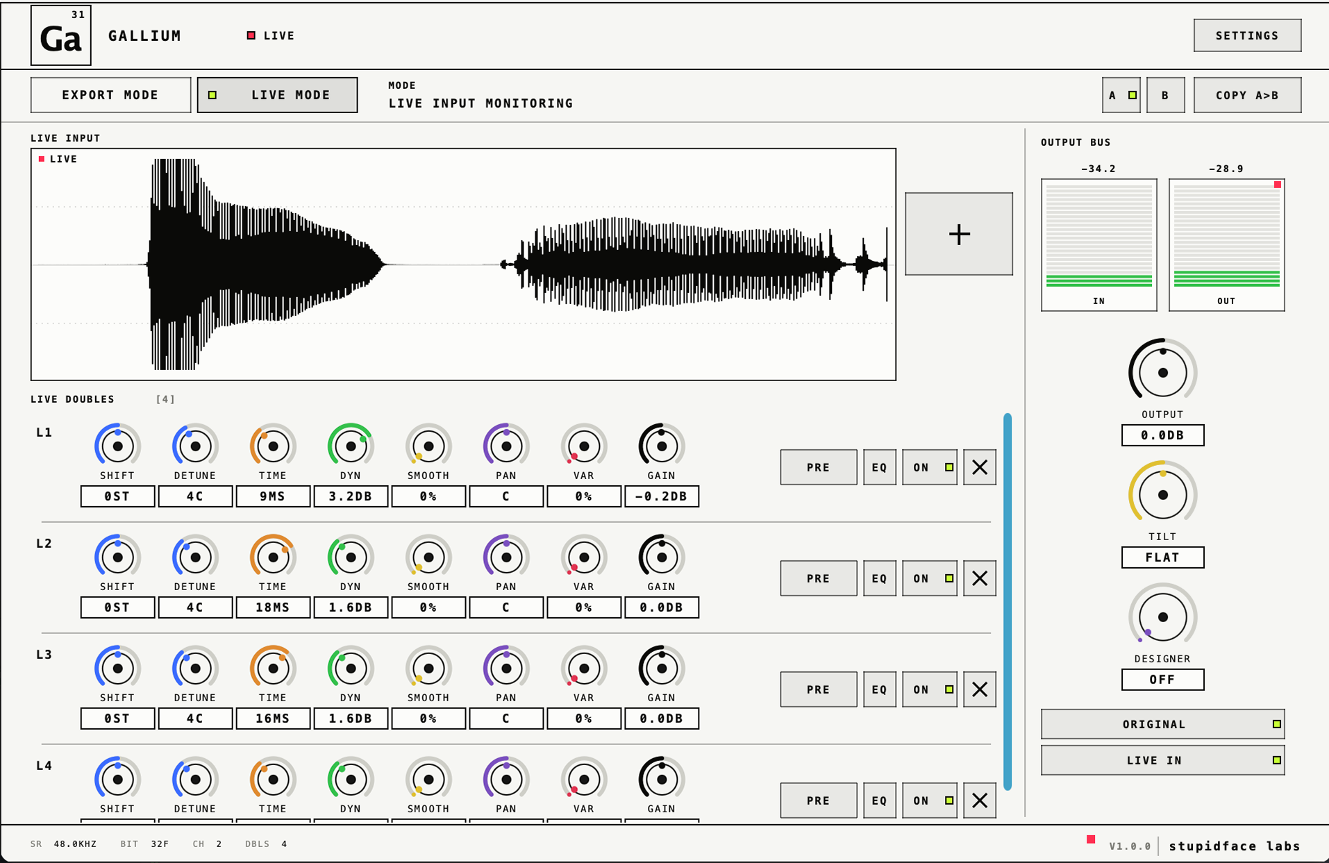Toggle L2 ON switch

930,578
